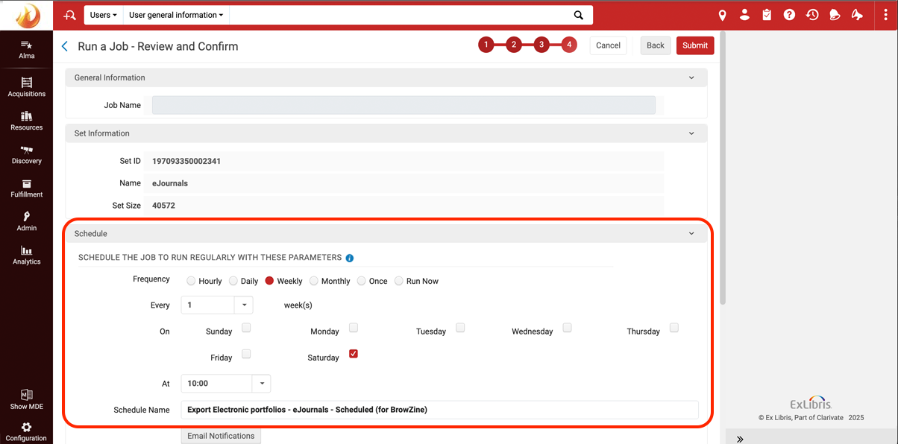The width and height of the screenshot is (898, 444).
Task: Check the Thursday checkbox
Action: click(x=674, y=328)
